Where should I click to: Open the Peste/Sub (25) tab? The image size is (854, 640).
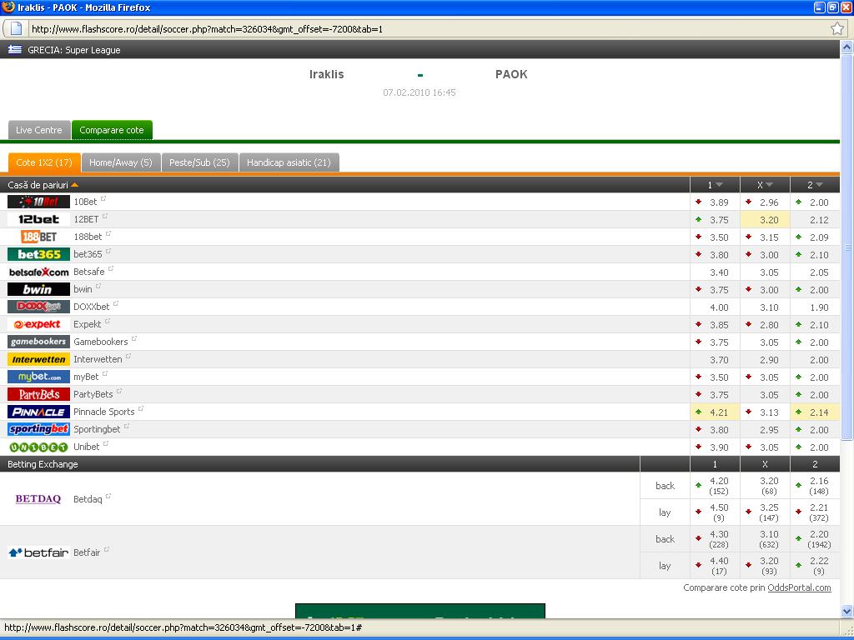[199, 162]
